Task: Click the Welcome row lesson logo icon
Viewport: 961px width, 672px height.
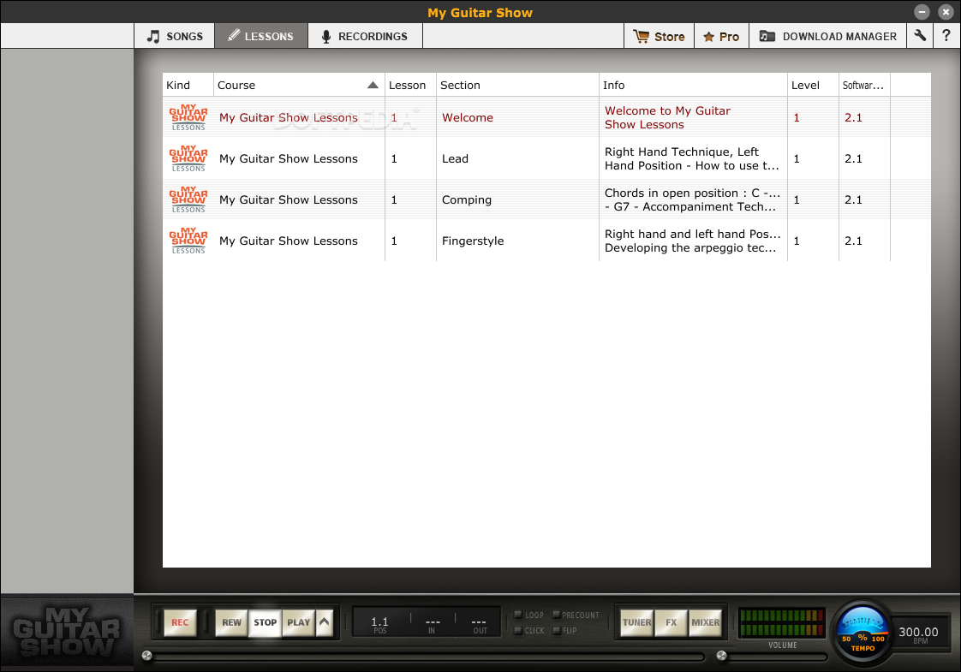Action: tap(188, 117)
